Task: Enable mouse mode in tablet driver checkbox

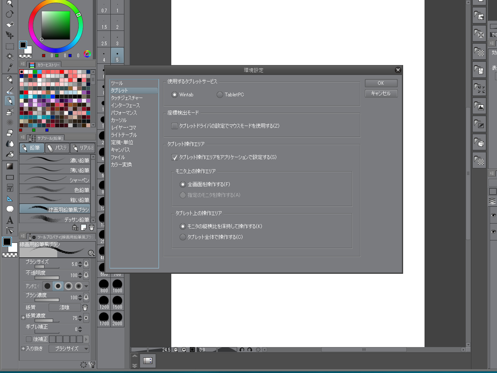Action: click(175, 126)
